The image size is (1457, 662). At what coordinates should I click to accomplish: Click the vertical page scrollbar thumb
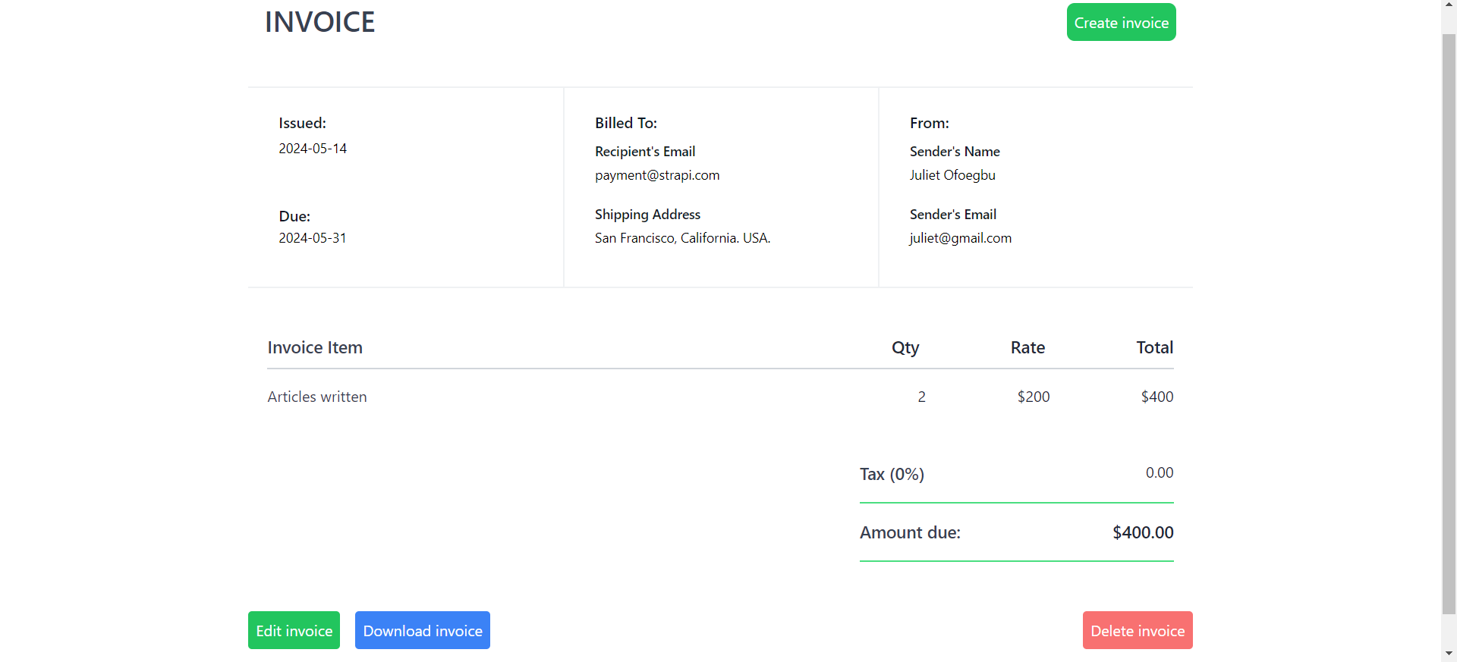1449,318
